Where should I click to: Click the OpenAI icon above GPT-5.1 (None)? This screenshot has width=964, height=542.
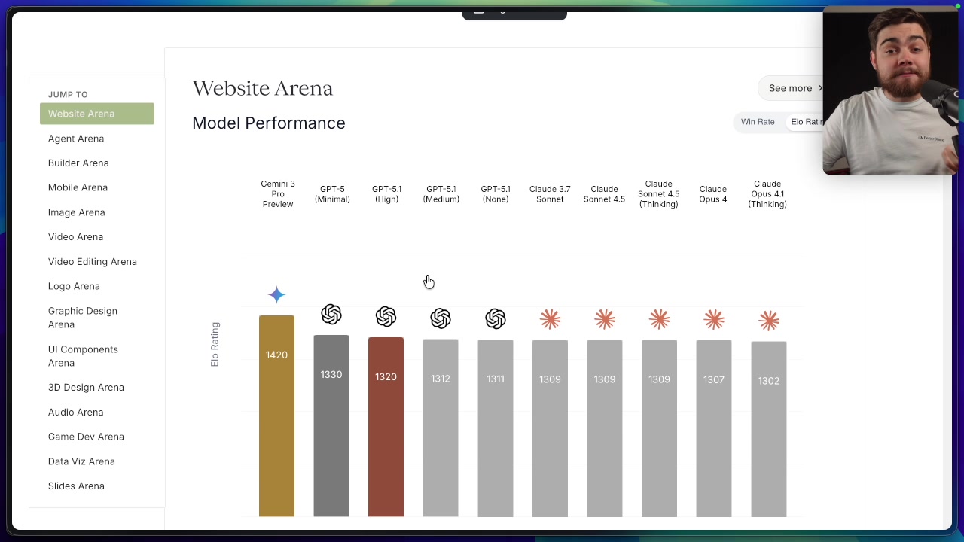(x=495, y=318)
